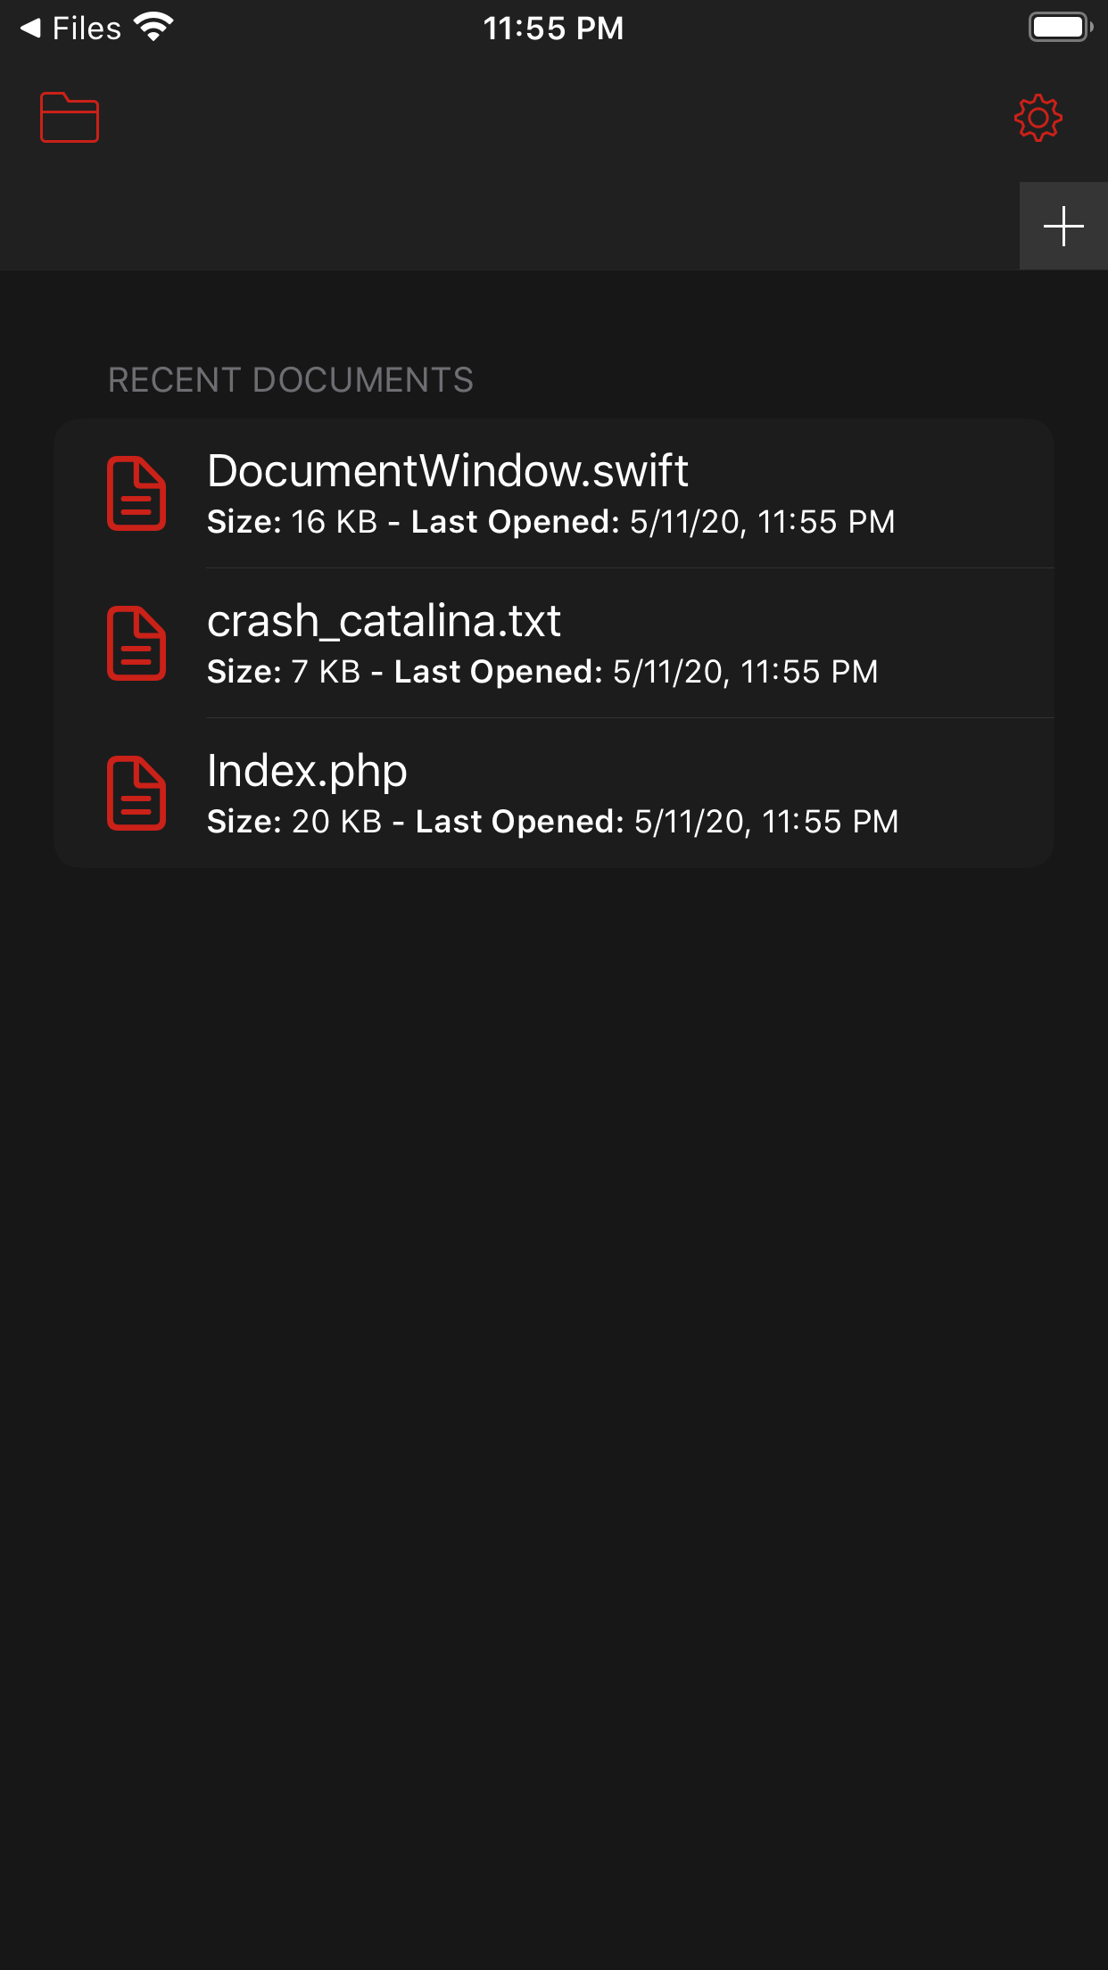Click the file icon beside DocumentWindow.swift
1108x1970 pixels.
point(137,494)
